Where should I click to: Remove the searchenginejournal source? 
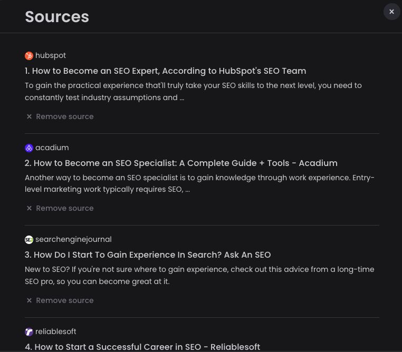coord(64,300)
